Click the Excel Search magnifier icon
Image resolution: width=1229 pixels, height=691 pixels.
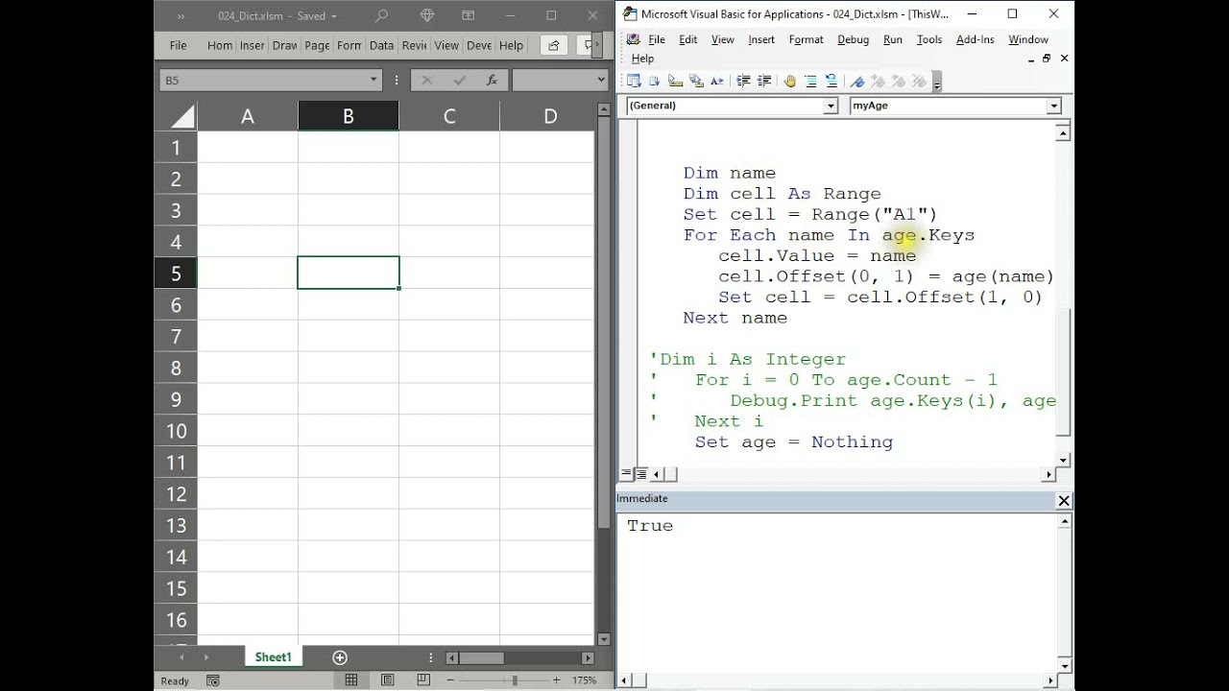[381, 15]
